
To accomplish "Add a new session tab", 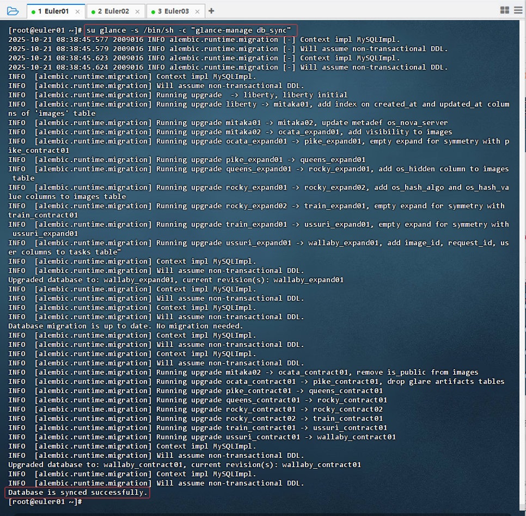I will pyautogui.click(x=211, y=11).
